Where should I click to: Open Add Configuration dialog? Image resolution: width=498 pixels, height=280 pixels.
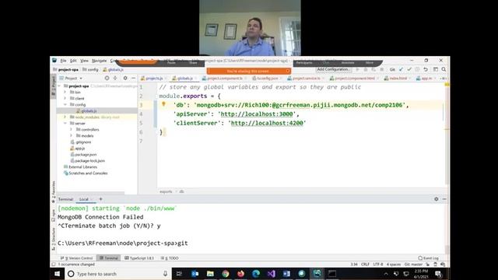333,69
